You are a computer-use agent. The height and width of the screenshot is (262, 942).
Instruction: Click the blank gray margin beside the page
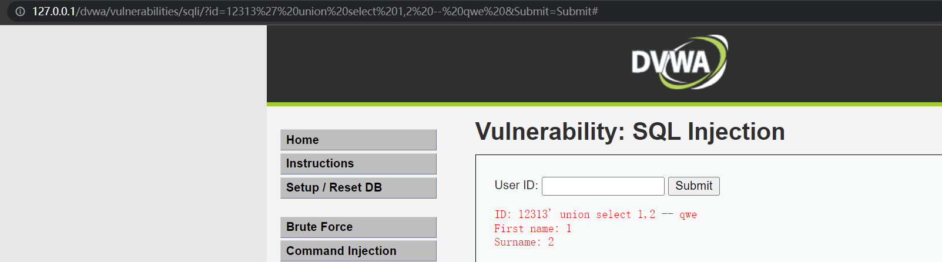[133, 143]
